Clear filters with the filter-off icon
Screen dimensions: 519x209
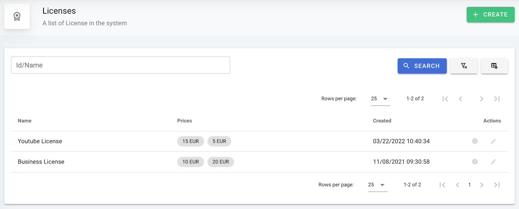point(464,66)
